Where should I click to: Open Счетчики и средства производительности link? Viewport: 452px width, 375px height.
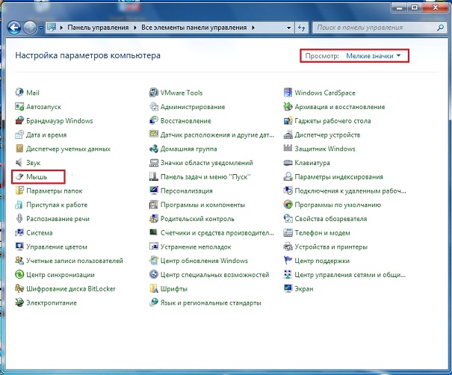pos(217,232)
